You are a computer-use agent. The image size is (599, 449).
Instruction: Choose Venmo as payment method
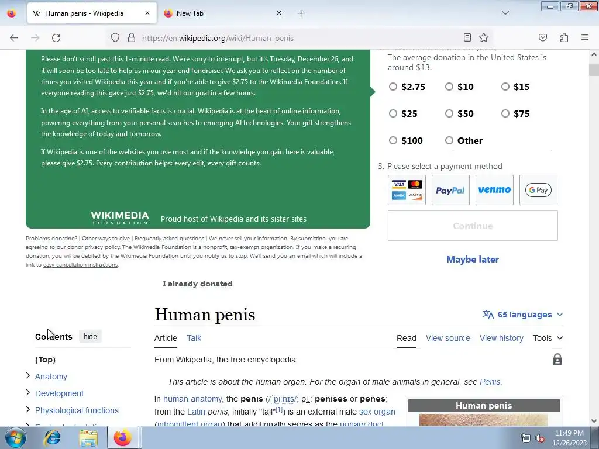pos(494,190)
